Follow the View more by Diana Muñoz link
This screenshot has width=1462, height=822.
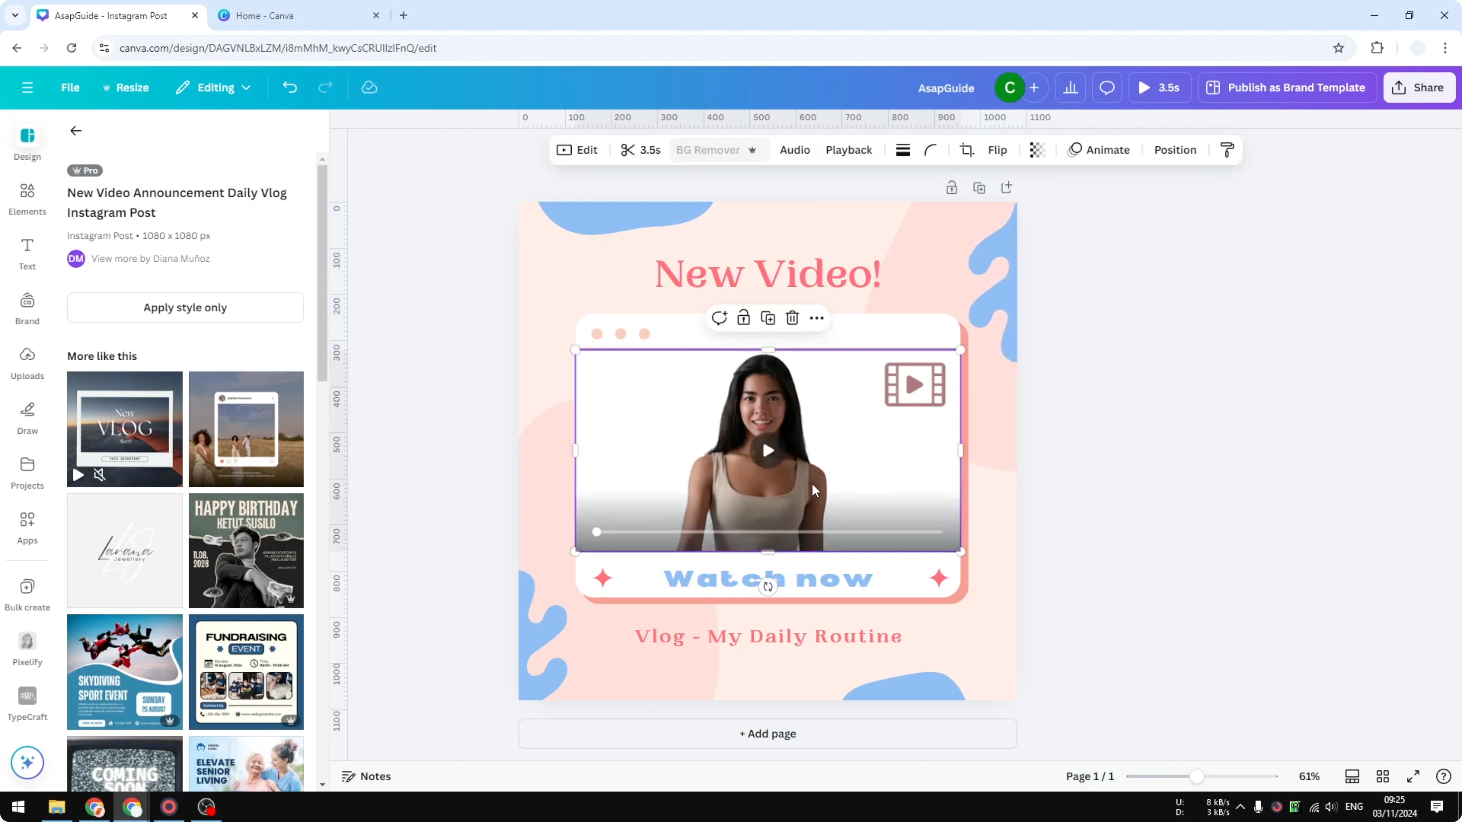coord(150,258)
